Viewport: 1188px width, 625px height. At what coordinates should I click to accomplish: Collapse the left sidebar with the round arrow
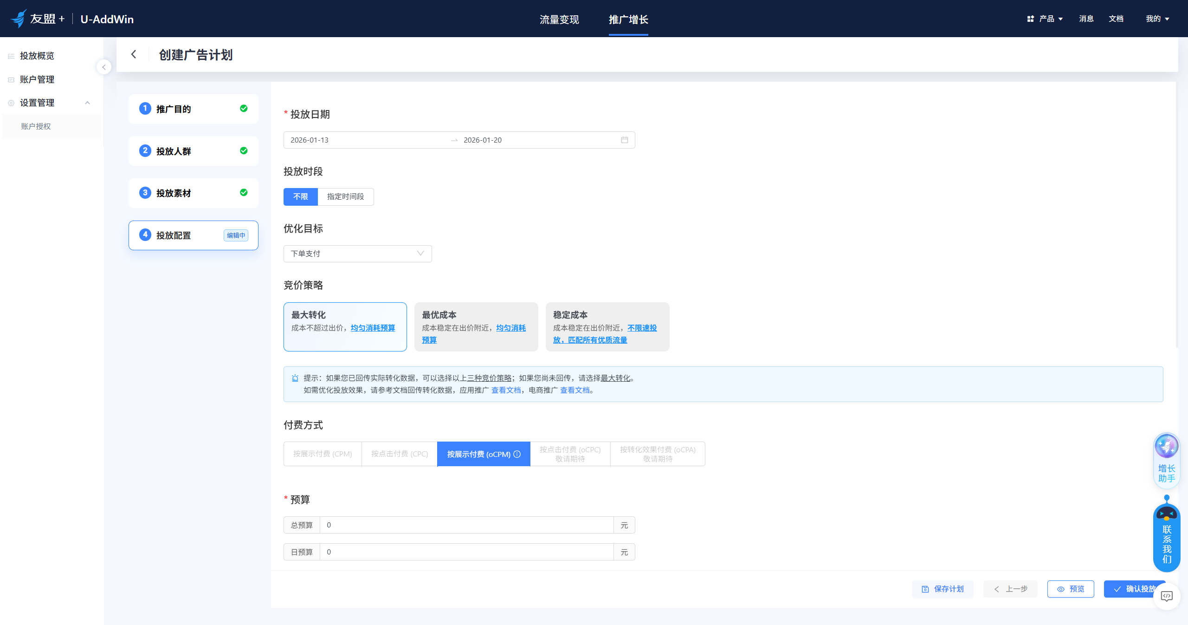coord(104,67)
